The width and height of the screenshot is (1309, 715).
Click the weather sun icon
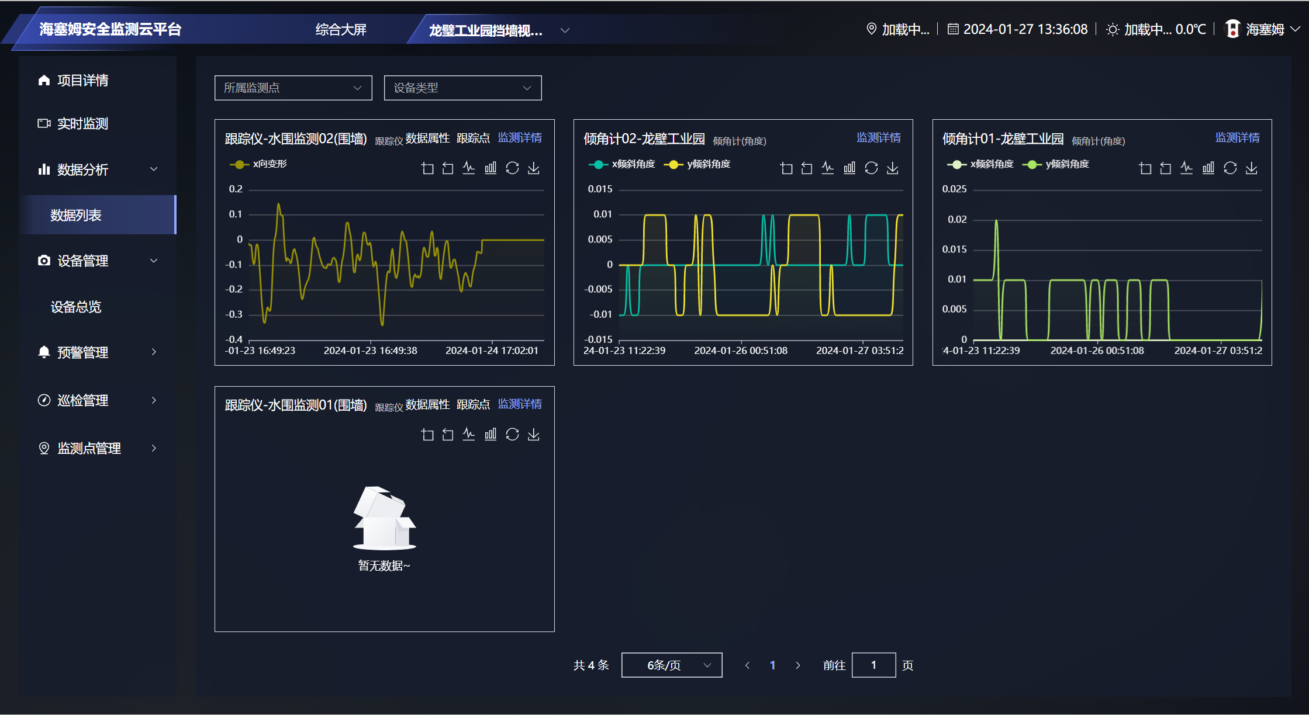(1113, 30)
